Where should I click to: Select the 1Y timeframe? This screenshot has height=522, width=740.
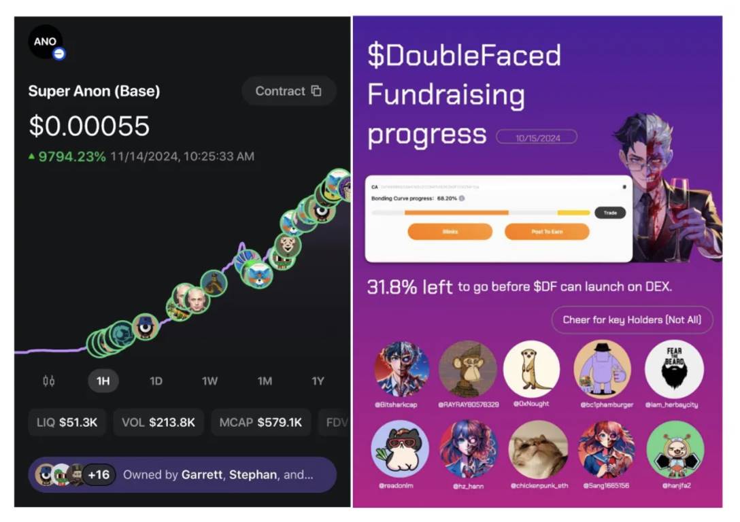(x=318, y=381)
